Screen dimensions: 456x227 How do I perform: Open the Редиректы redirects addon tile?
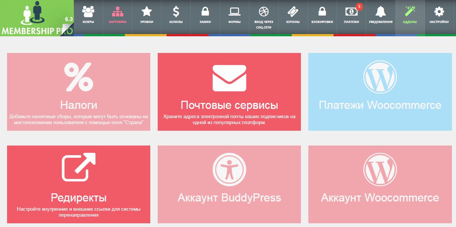click(x=79, y=184)
